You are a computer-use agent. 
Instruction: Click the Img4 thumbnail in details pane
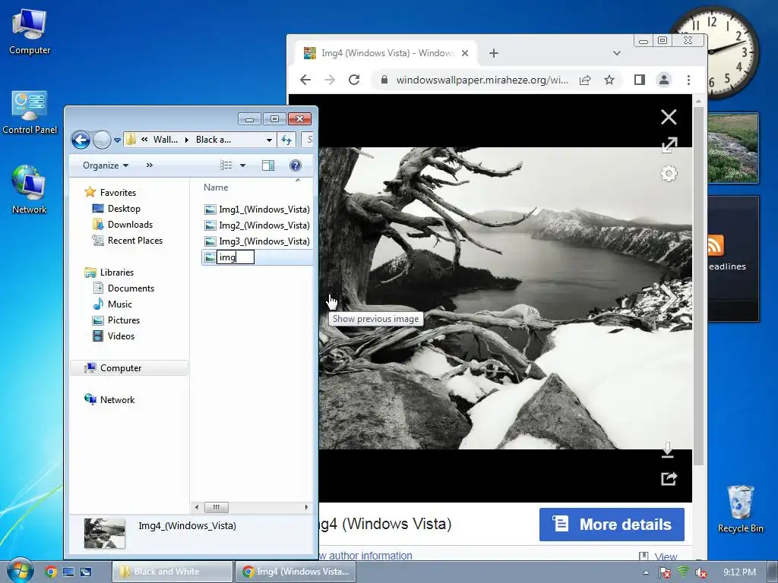[104, 534]
